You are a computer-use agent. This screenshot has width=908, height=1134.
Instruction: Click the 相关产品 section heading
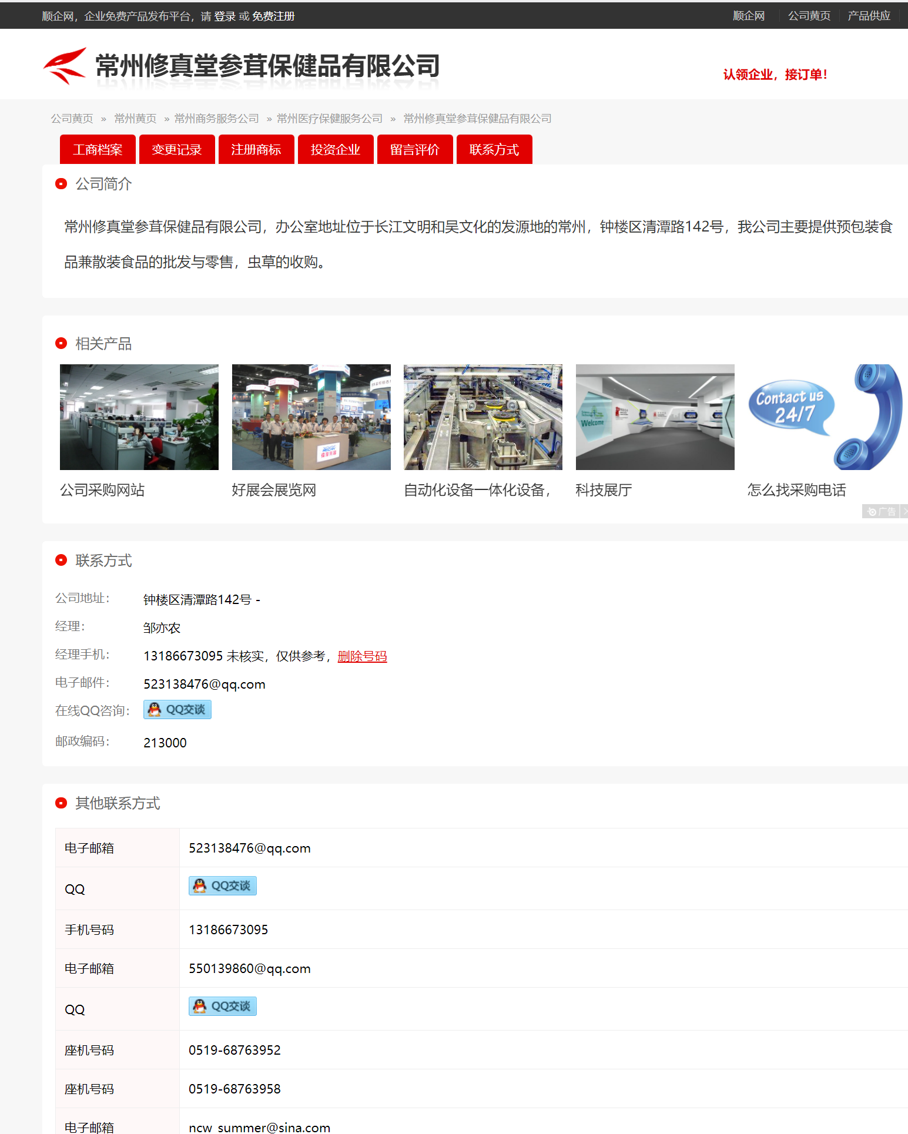[x=103, y=344]
